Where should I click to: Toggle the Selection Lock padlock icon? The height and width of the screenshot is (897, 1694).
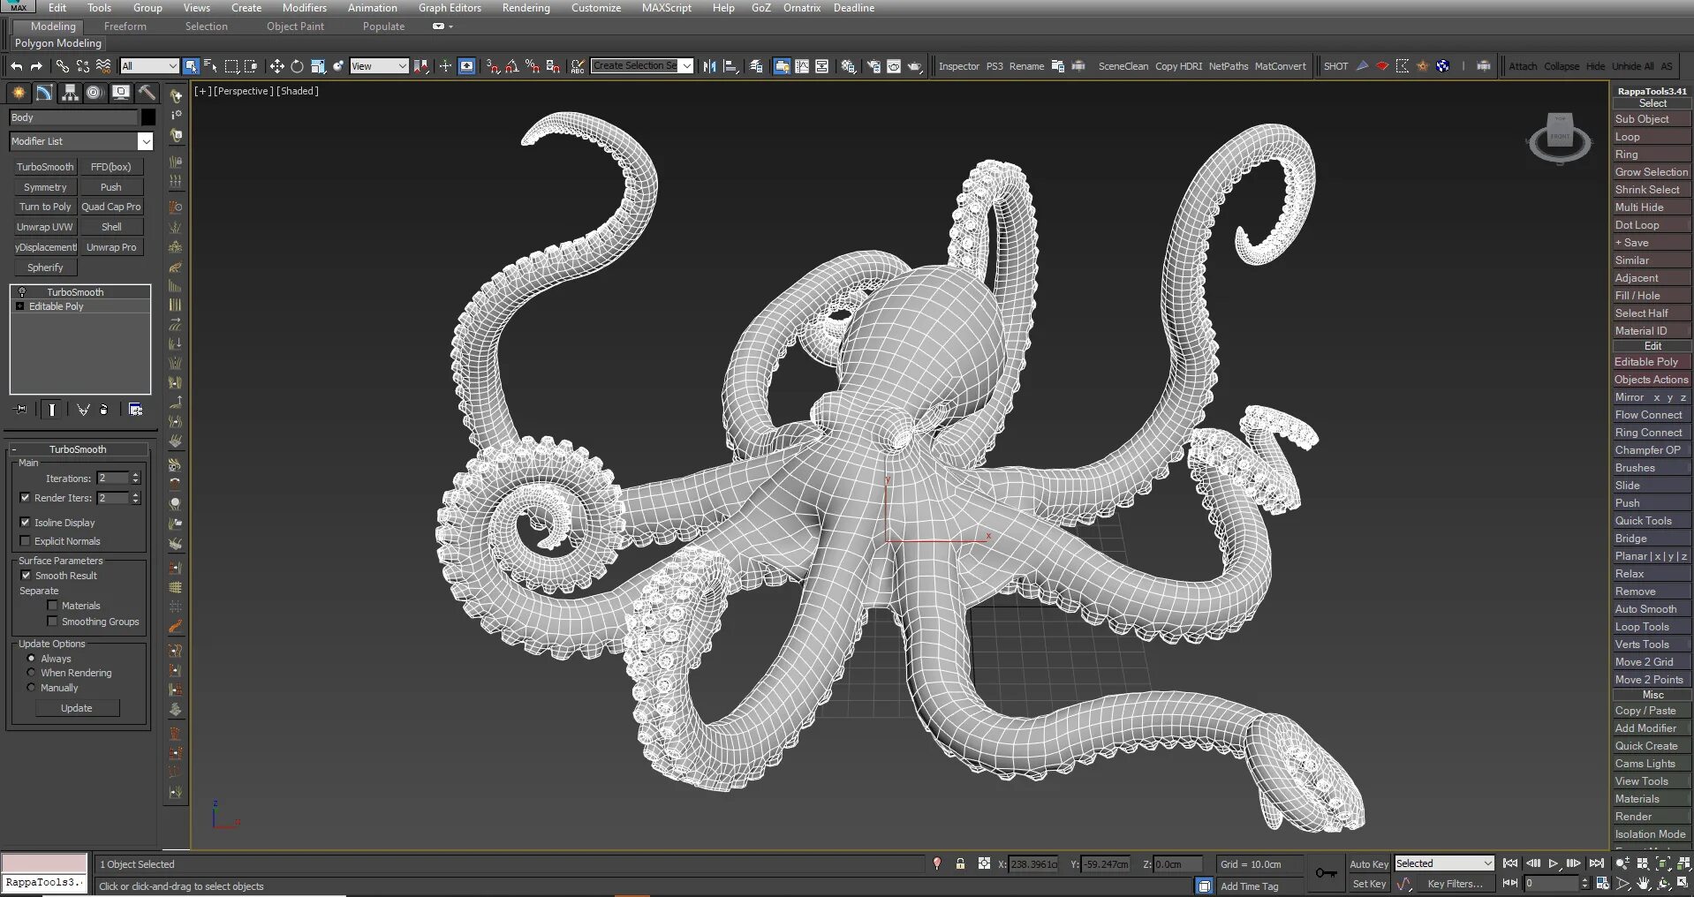(960, 864)
